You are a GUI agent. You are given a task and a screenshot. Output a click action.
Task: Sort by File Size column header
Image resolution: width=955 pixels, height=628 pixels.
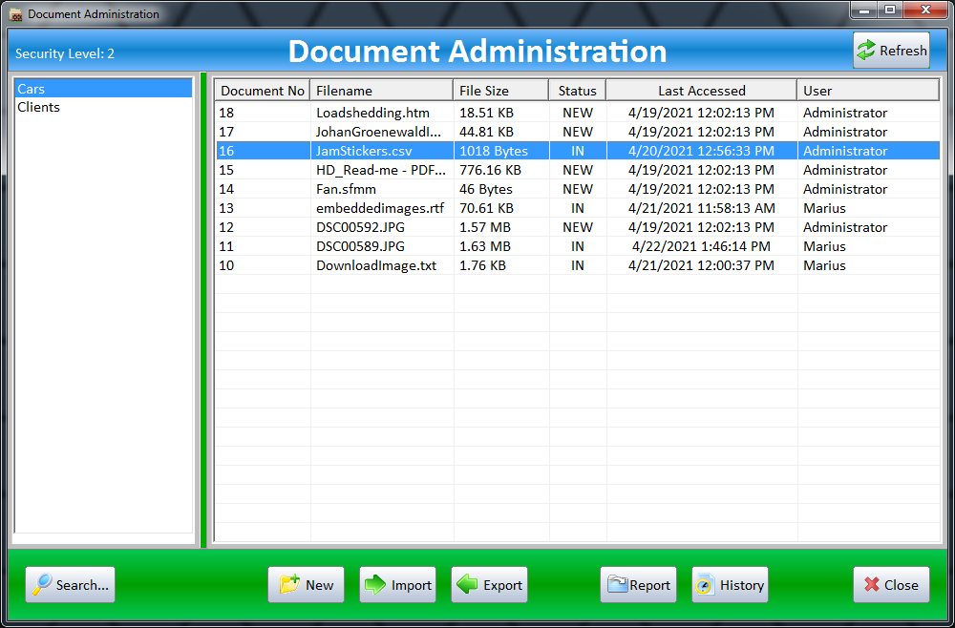pos(500,91)
